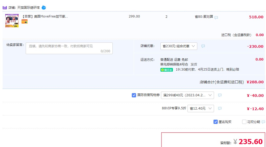Click the credit card icon under product title
Screen dimensions: 266x147
(24, 22)
